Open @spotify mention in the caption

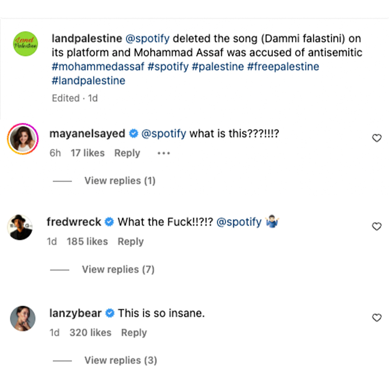[x=148, y=39]
